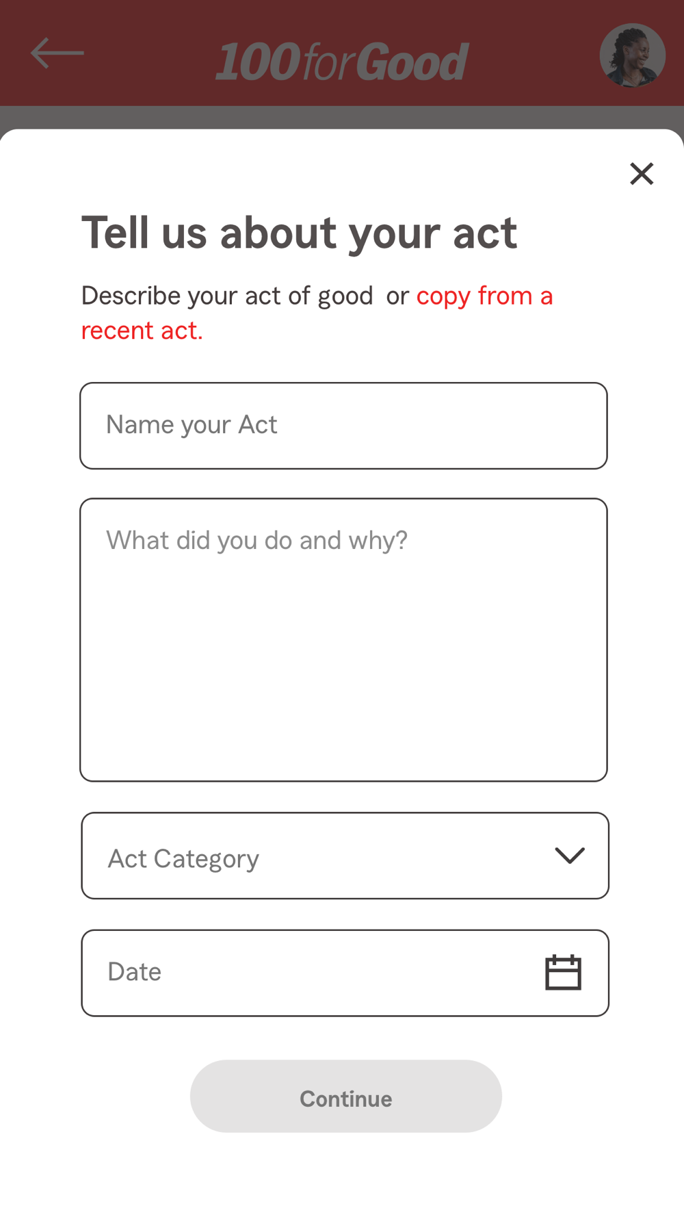Screen dimensions: 684x1217
Task: Close the Tell us about your act dialog
Action: [x=642, y=174]
